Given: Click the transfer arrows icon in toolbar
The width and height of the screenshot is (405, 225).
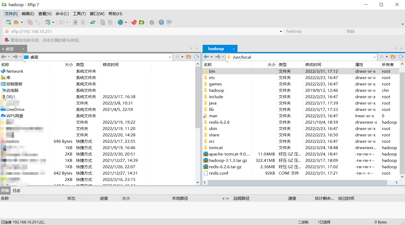Looking at the screenshot, I should coord(93,22).
